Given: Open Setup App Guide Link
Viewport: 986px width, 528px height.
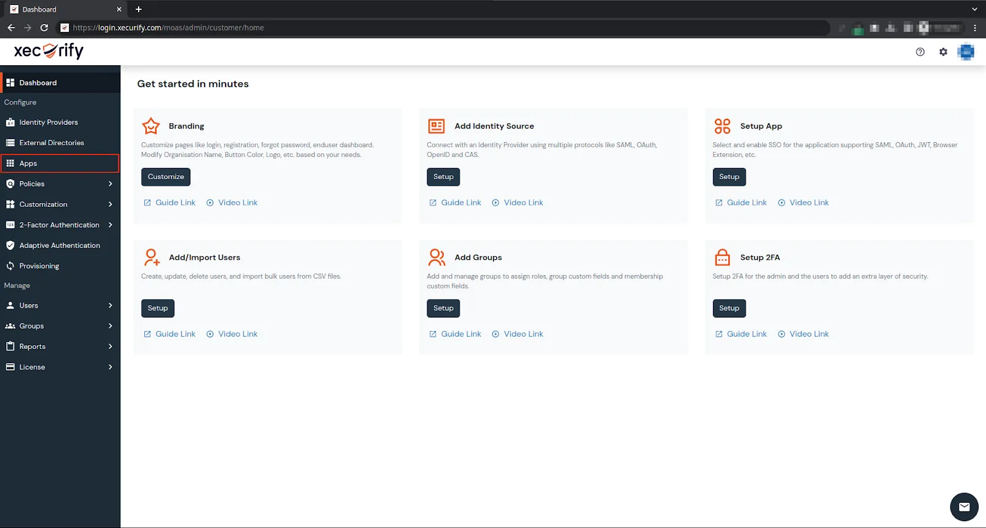Looking at the screenshot, I should tap(741, 202).
